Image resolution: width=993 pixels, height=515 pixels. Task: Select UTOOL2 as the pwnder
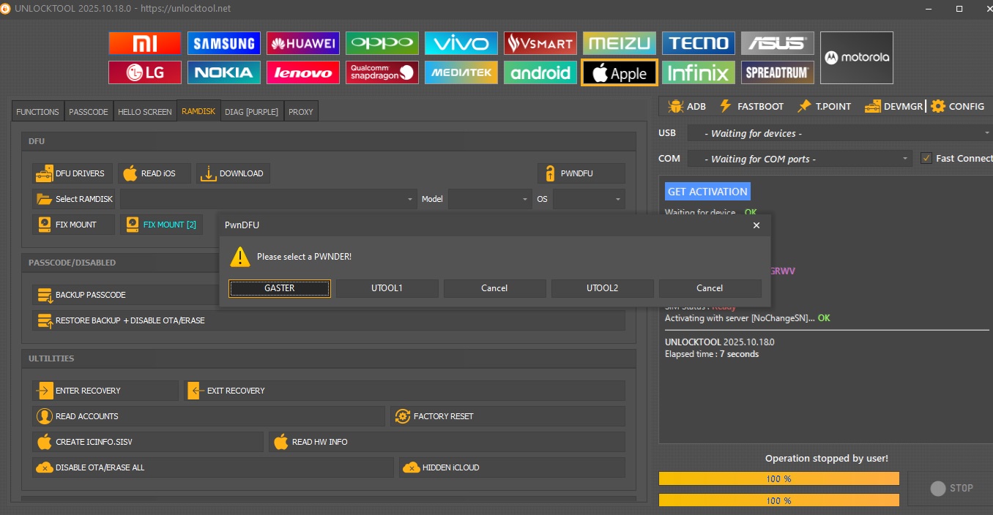click(x=602, y=288)
